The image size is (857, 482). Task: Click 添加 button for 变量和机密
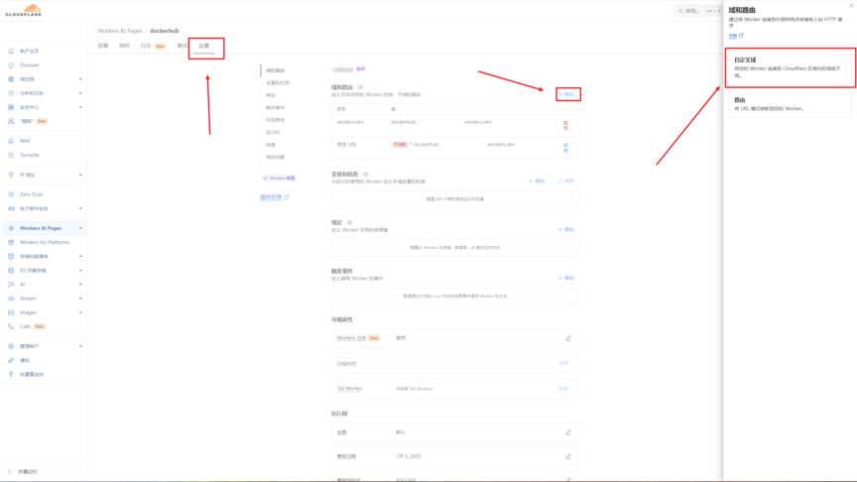point(537,181)
